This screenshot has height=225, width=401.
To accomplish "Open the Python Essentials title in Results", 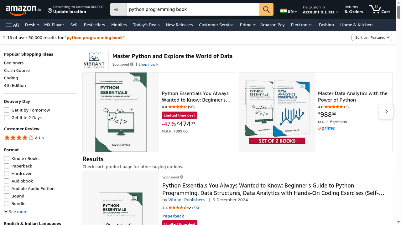I will point(273,189).
